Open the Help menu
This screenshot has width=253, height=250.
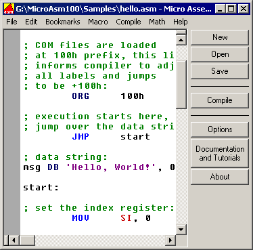[x=181, y=22]
